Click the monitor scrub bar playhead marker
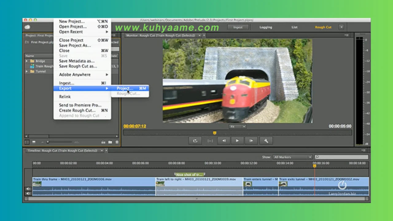This screenshot has height=221, width=393. pos(215,133)
